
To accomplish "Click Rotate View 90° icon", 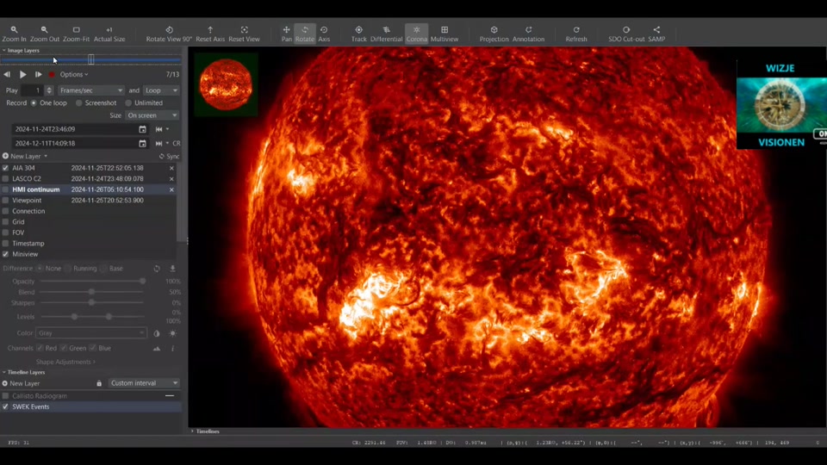I will (169, 34).
